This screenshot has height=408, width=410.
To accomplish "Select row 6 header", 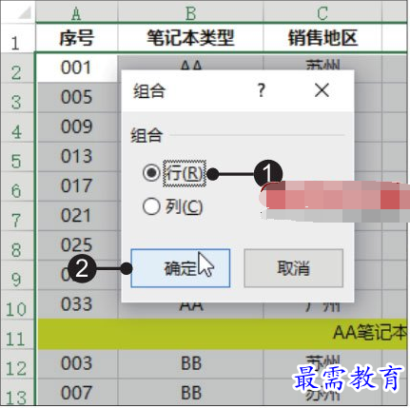I will click(17, 186).
